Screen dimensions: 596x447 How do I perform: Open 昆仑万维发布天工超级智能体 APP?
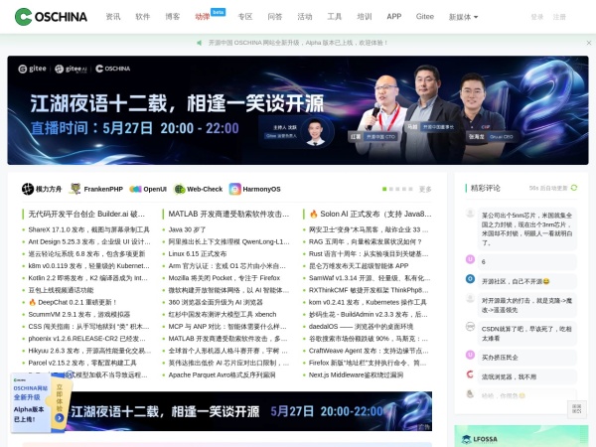point(359,265)
